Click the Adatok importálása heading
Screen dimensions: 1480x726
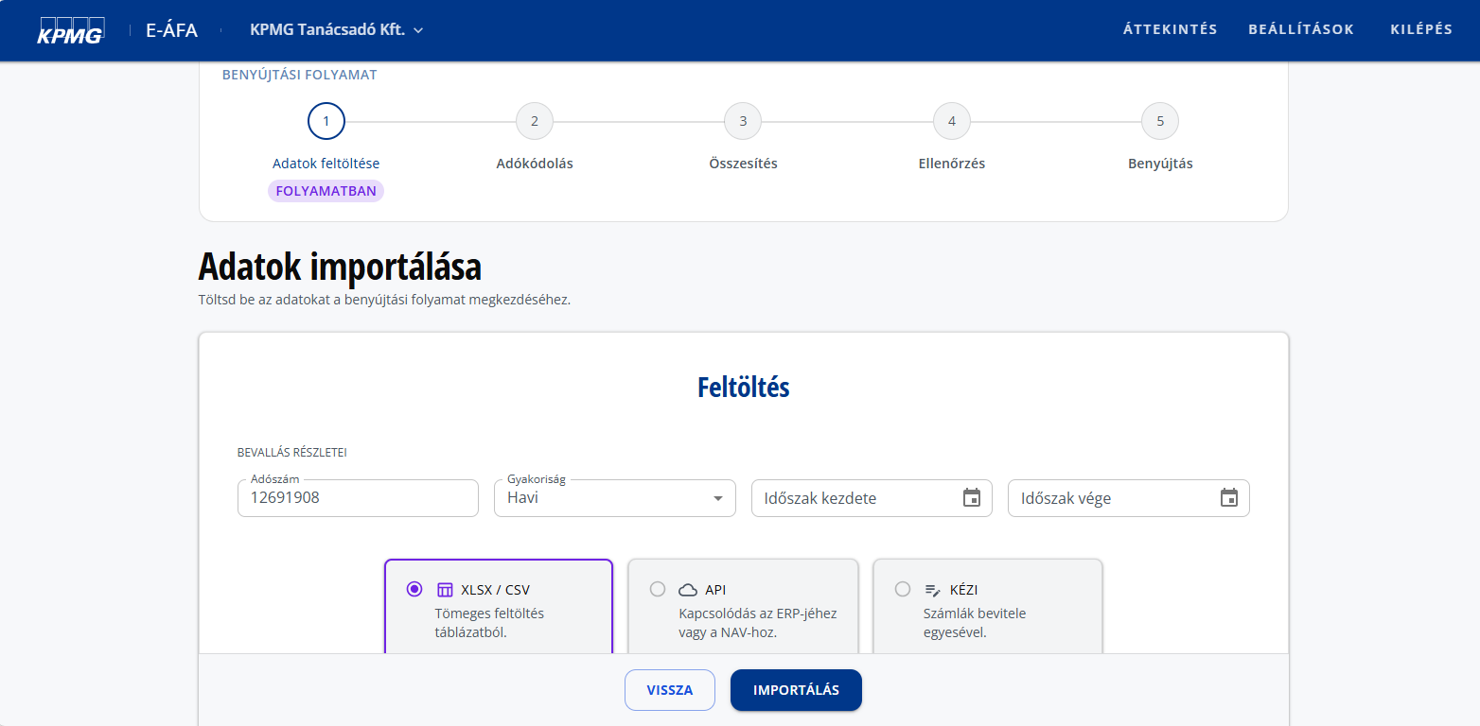pos(340,267)
